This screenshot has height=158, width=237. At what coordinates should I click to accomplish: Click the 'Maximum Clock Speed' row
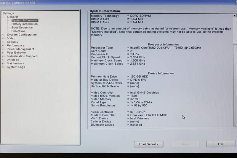click(x=118, y=64)
